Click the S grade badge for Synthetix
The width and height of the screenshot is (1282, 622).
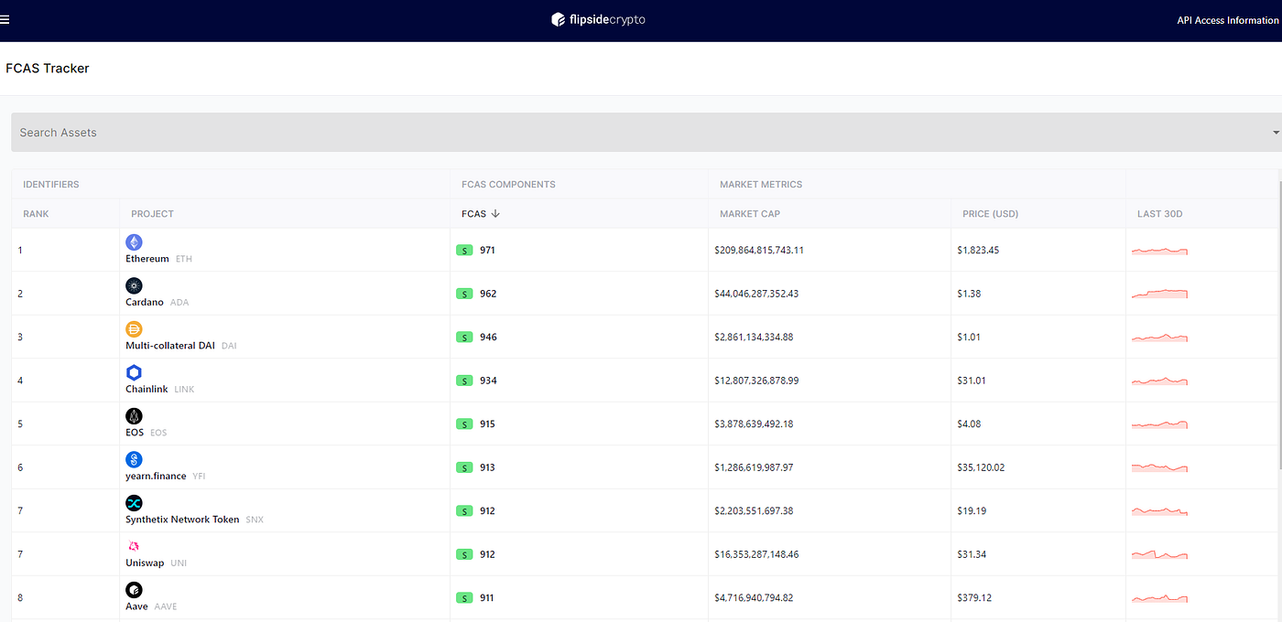pos(464,511)
